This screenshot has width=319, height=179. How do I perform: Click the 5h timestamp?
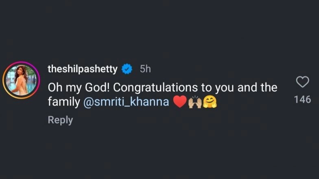click(x=145, y=69)
